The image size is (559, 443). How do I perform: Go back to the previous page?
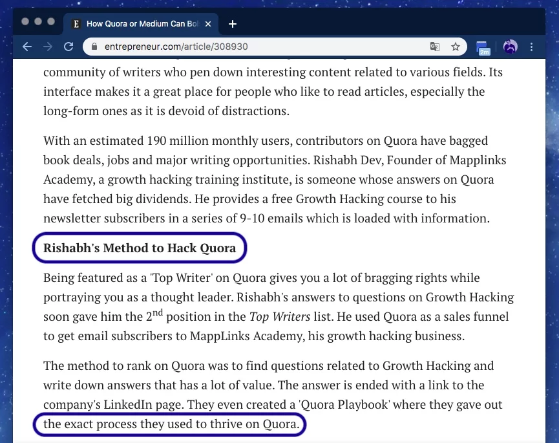click(27, 47)
